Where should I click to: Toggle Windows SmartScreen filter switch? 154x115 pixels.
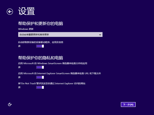[x=40, y=67]
